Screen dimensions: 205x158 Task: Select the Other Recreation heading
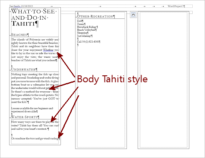coord(96,16)
